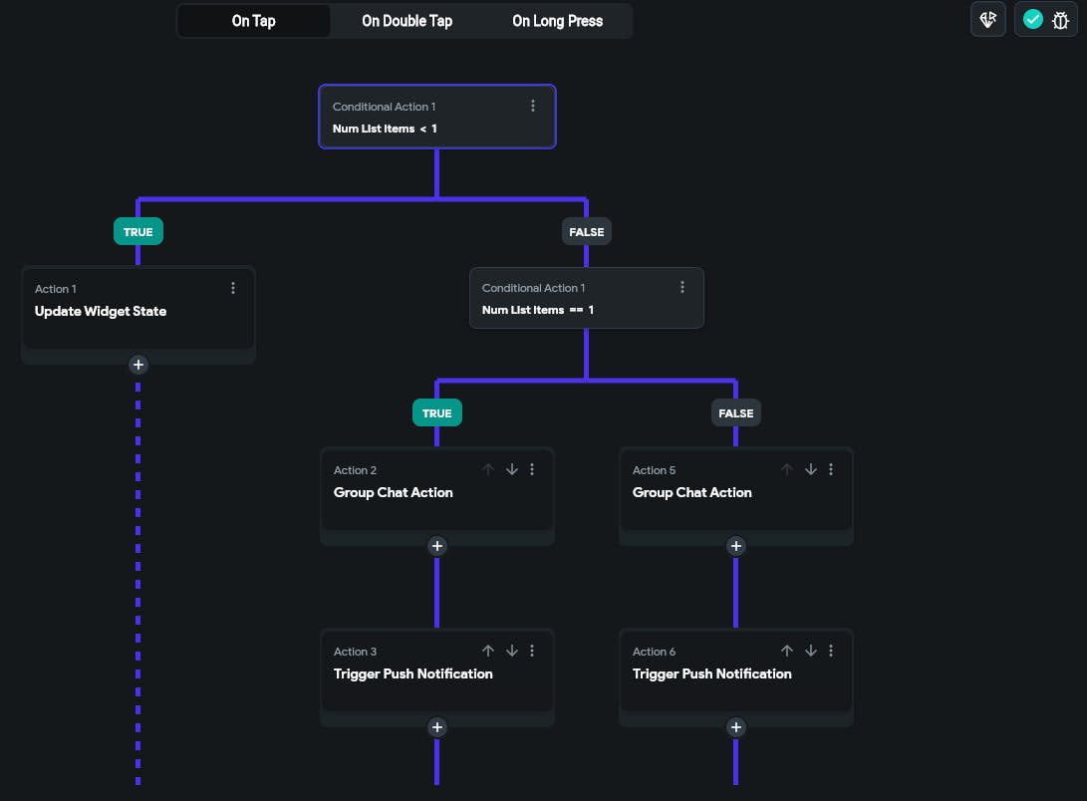Open options menu for Action 1
The height and width of the screenshot is (801, 1087).
click(233, 288)
